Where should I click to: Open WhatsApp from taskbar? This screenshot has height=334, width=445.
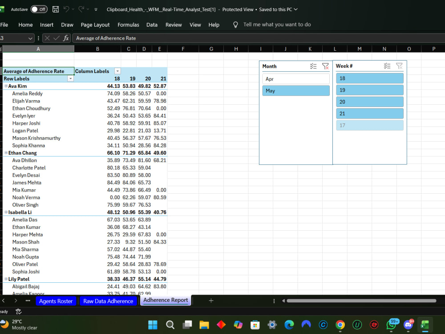[392, 324]
